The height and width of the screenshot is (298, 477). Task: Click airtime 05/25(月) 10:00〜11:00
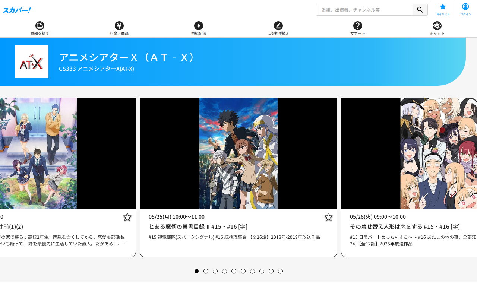click(177, 216)
